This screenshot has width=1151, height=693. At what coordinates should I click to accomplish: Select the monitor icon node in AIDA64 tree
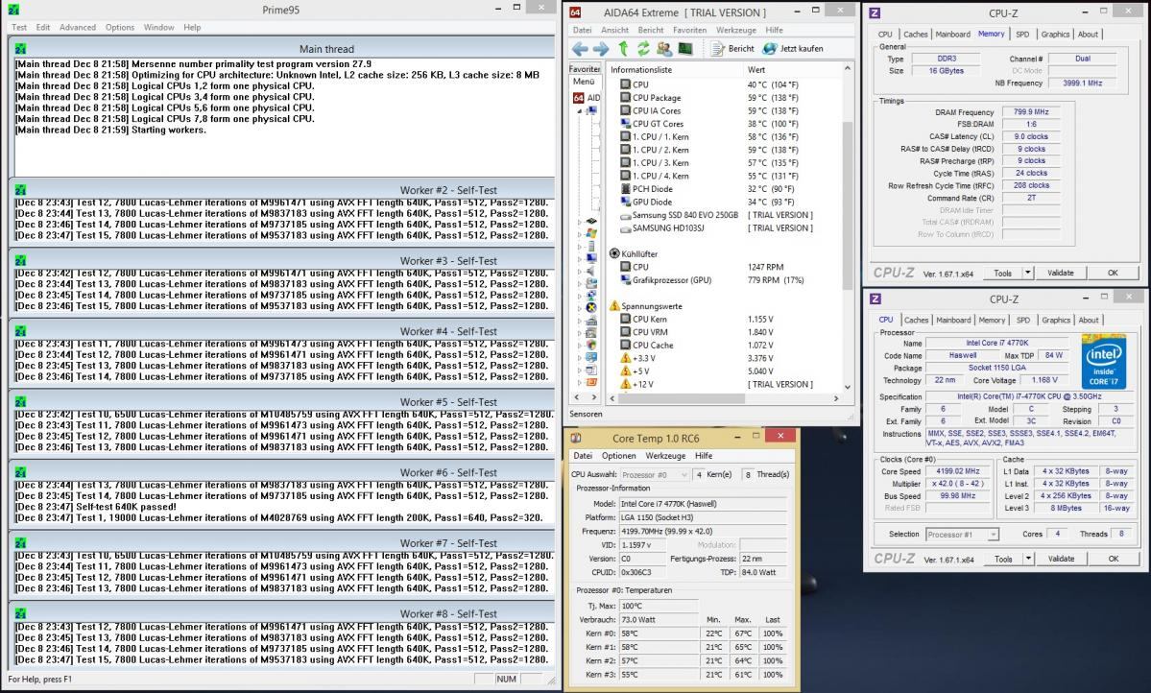point(591,258)
